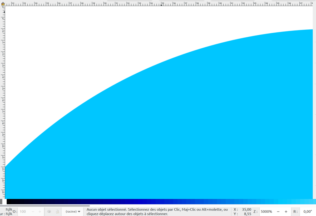316x216 pixels.
Task: Pick the light cyan swatch at palette end
Action: [312, 202]
